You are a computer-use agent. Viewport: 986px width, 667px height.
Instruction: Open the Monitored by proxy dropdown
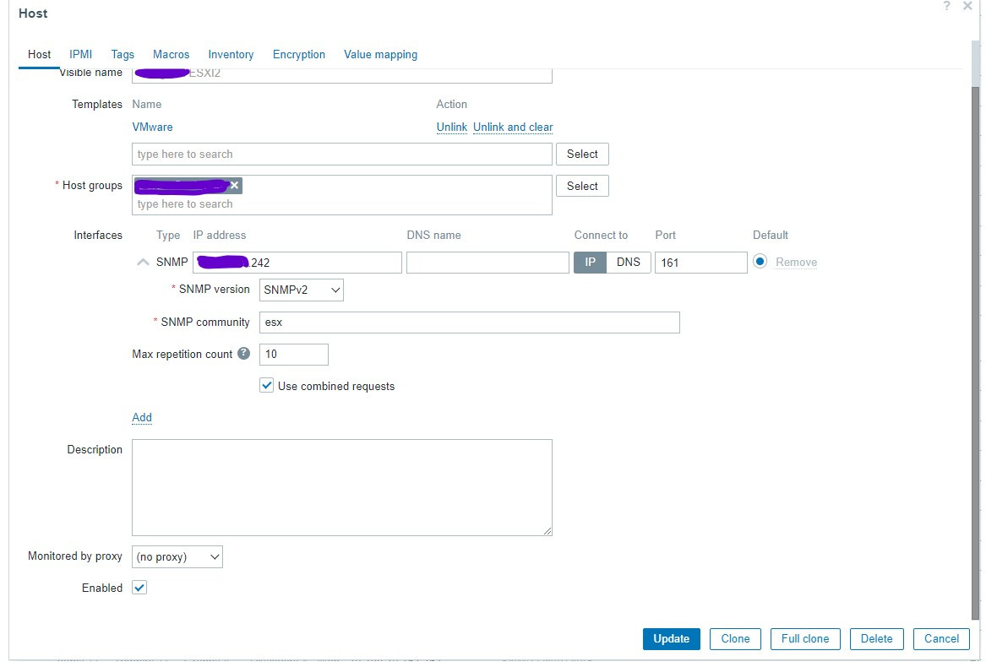click(177, 556)
